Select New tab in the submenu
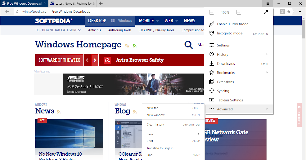Image resolution: width=306 pixels, height=160 pixels. pyautogui.click(x=173, y=108)
